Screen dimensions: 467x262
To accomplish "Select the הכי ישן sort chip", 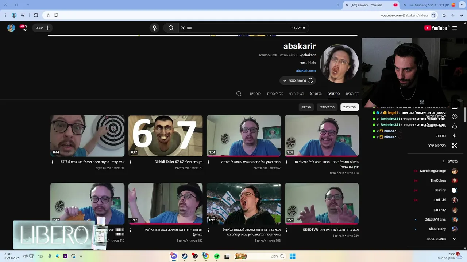I will click(x=306, y=107).
